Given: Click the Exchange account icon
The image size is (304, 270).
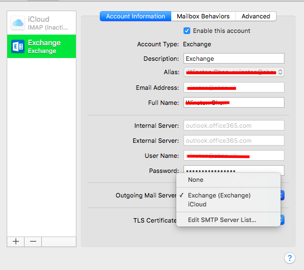Looking at the screenshot, I should pyautogui.click(x=18, y=46).
